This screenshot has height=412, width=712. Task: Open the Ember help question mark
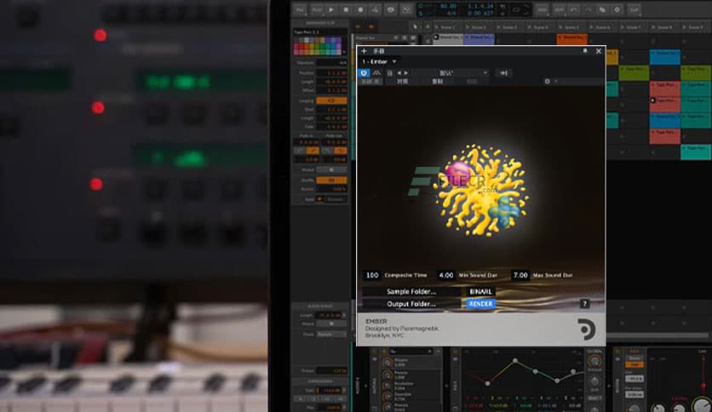tap(584, 303)
